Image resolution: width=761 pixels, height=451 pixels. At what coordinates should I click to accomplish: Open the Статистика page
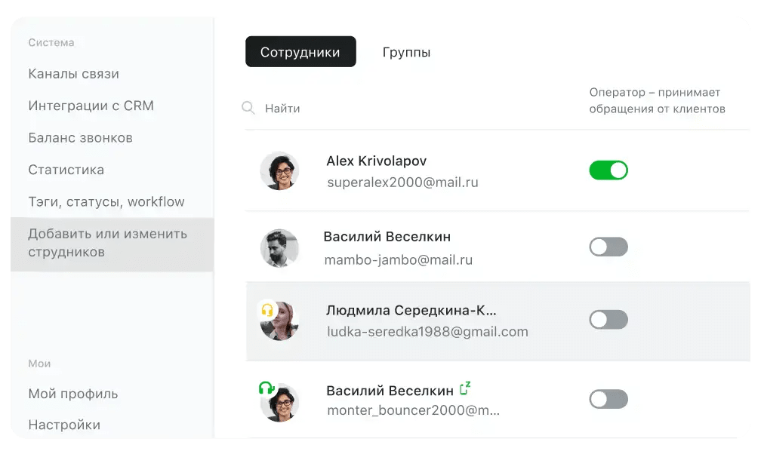click(x=66, y=170)
